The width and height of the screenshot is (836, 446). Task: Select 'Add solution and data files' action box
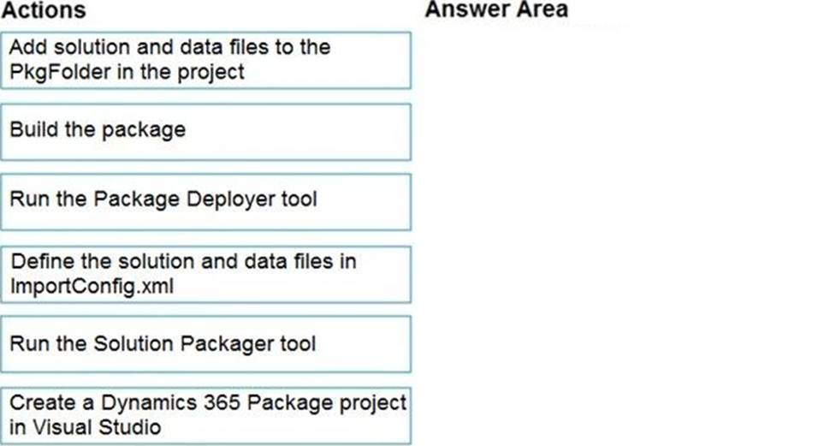206,60
